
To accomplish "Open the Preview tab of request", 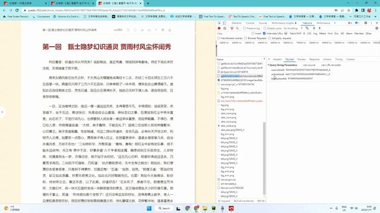I will click(x=302, y=59).
